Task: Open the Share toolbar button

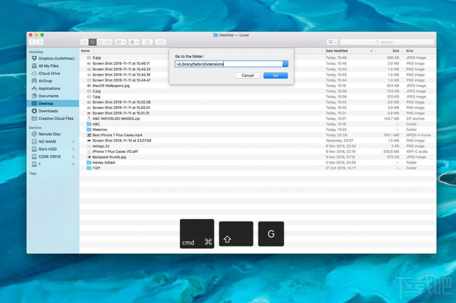Action: coord(148,42)
